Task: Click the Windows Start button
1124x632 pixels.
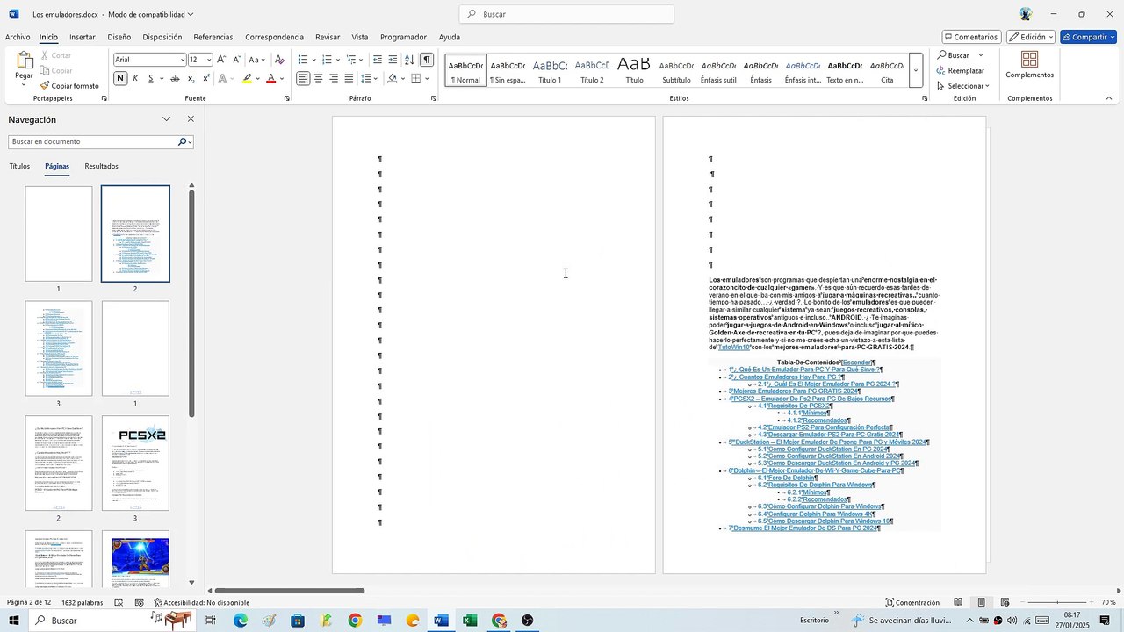Action: point(14,621)
